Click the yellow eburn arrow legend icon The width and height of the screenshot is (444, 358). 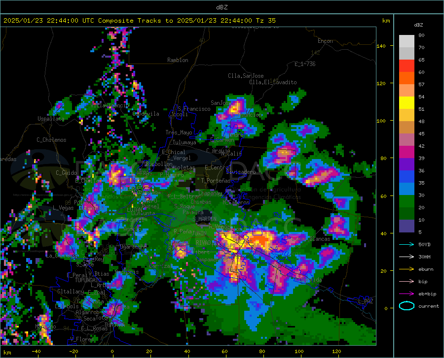point(407,269)
